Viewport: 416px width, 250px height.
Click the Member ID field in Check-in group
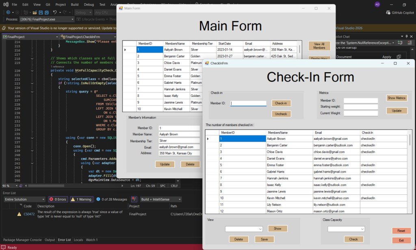(x=248, y=103)
